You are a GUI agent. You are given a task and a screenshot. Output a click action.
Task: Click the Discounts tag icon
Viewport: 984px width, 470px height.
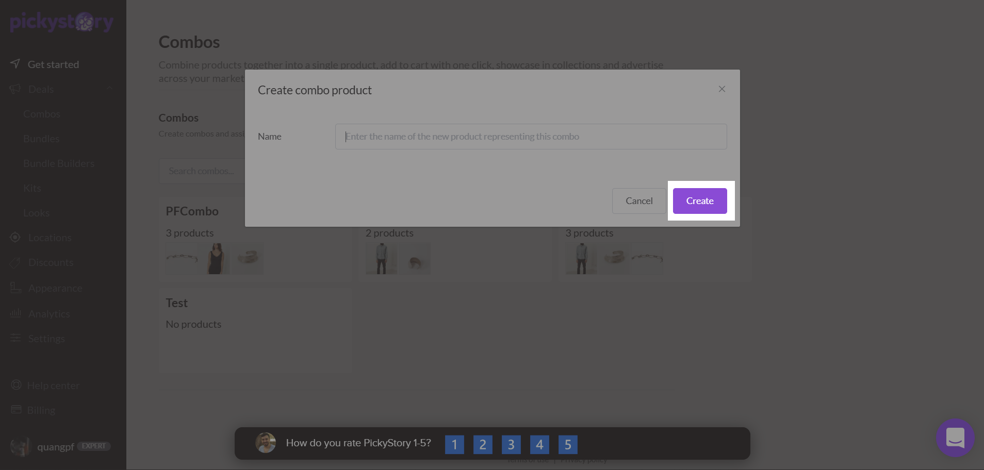[x=15, y=262]
